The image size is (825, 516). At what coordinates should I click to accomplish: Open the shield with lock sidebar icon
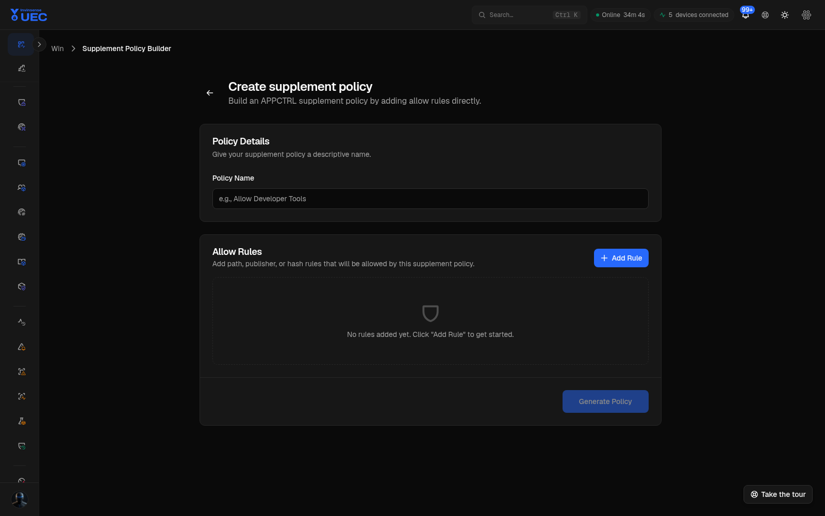point(21,103)
